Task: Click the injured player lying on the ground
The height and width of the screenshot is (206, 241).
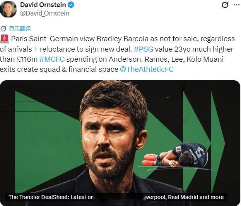Action: pyautogui.click(x=175, y=155)
